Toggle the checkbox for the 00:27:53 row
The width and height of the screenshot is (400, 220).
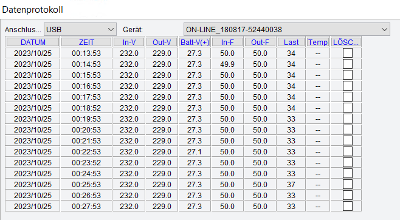tap(348, 206)
